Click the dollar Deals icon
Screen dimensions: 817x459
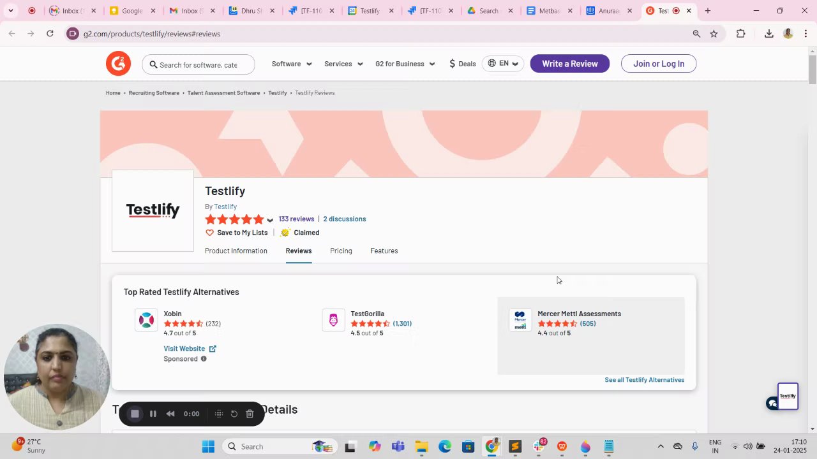[x=453, y=64]
